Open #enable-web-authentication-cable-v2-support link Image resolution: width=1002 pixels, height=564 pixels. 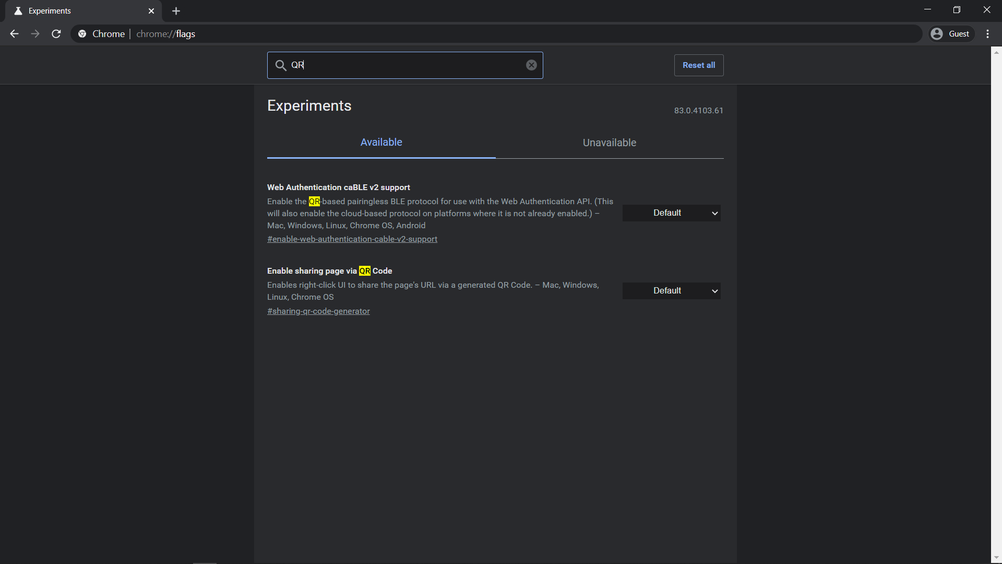click(352, 239)
